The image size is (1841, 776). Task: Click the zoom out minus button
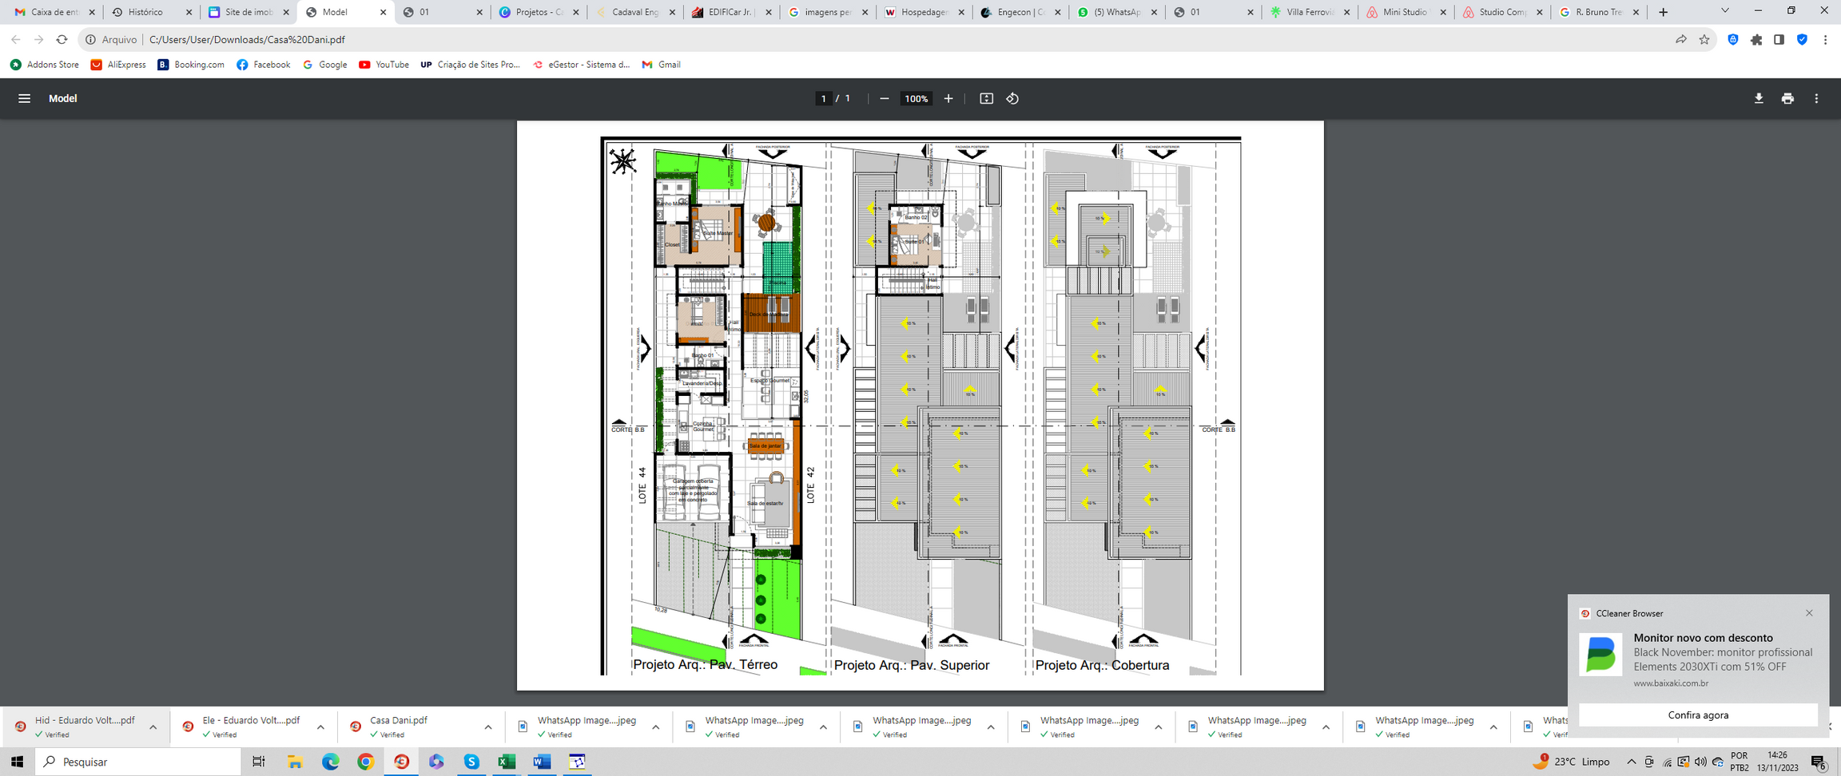click(884, 98)
